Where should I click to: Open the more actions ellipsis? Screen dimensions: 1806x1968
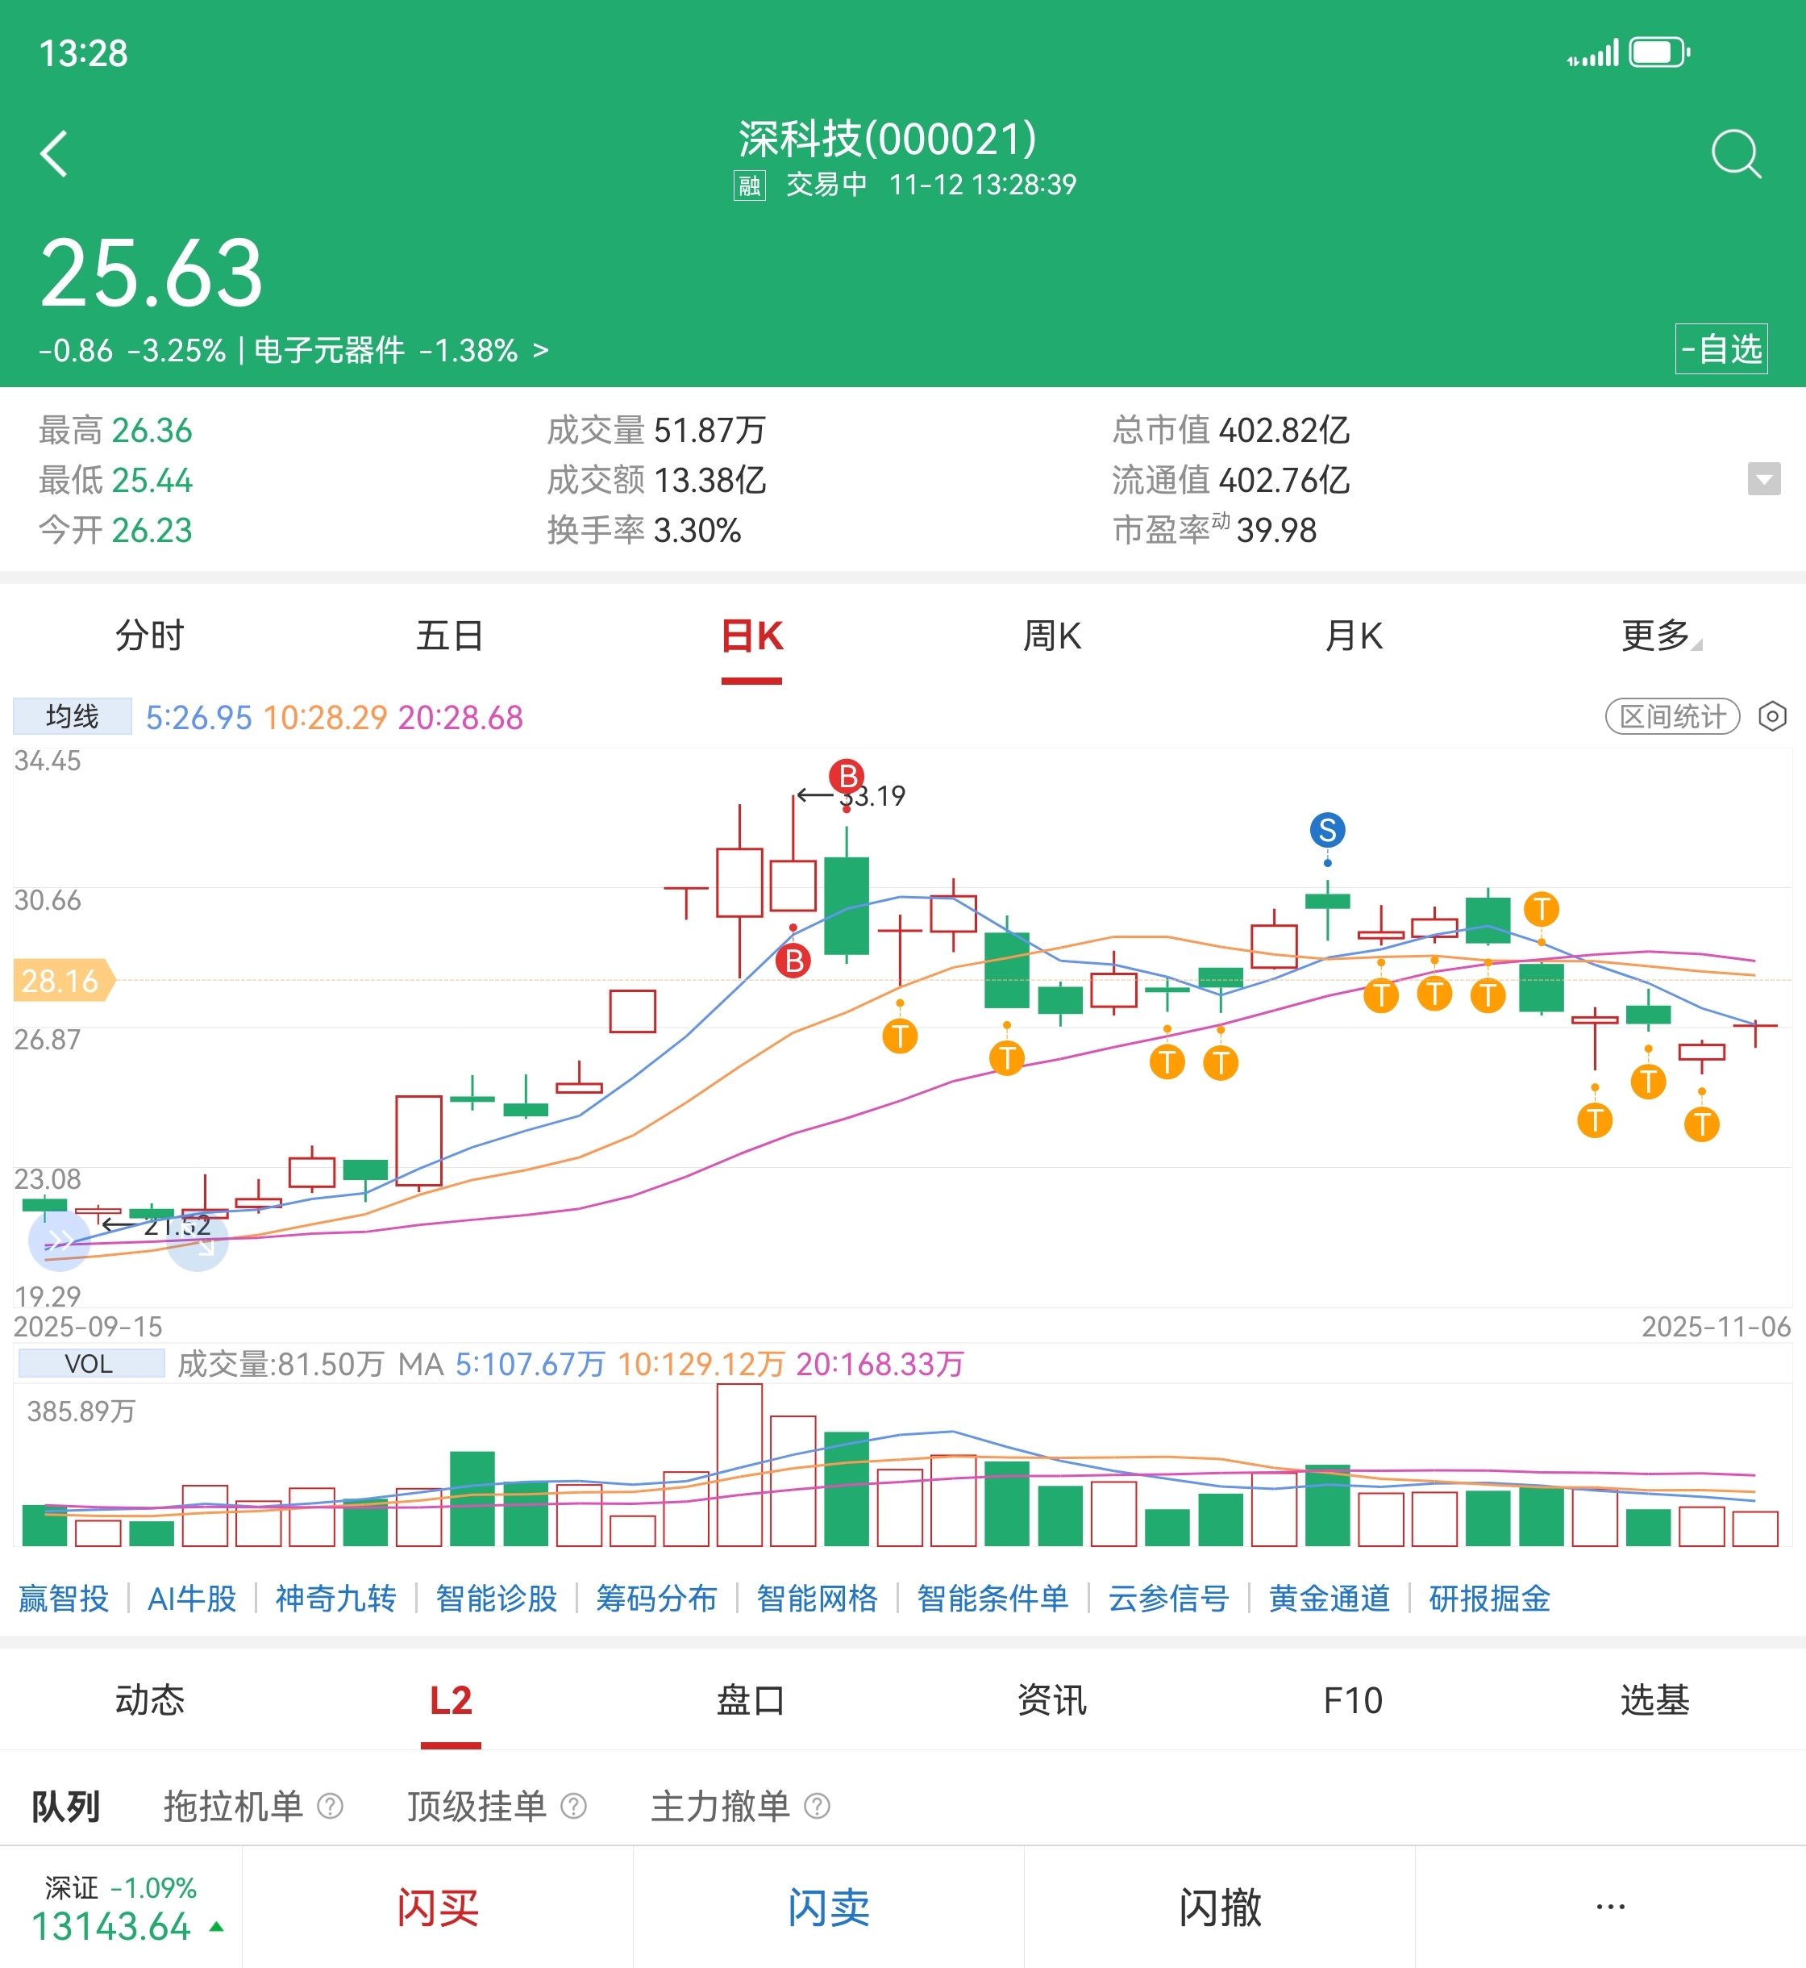pos(1609,1907)
